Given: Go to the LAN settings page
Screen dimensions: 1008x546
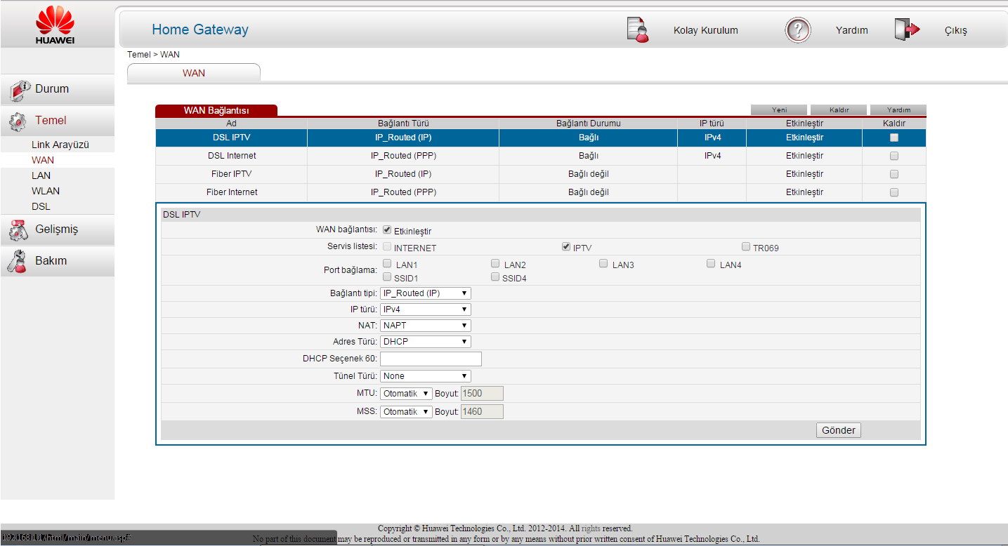Looking at the screenshot, I should tap(41, 175).
